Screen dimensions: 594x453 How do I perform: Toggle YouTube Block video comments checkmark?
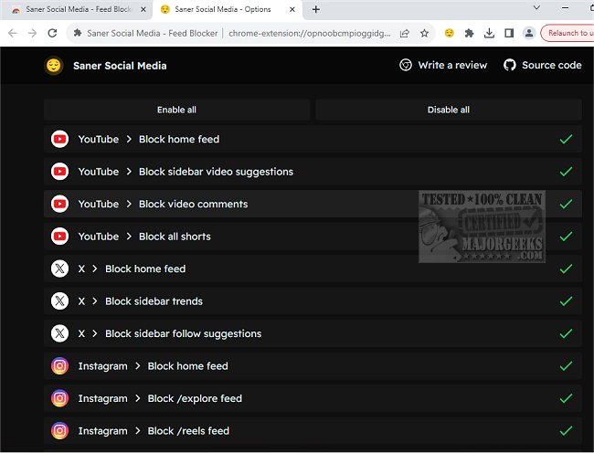click(x=566, y=204)
